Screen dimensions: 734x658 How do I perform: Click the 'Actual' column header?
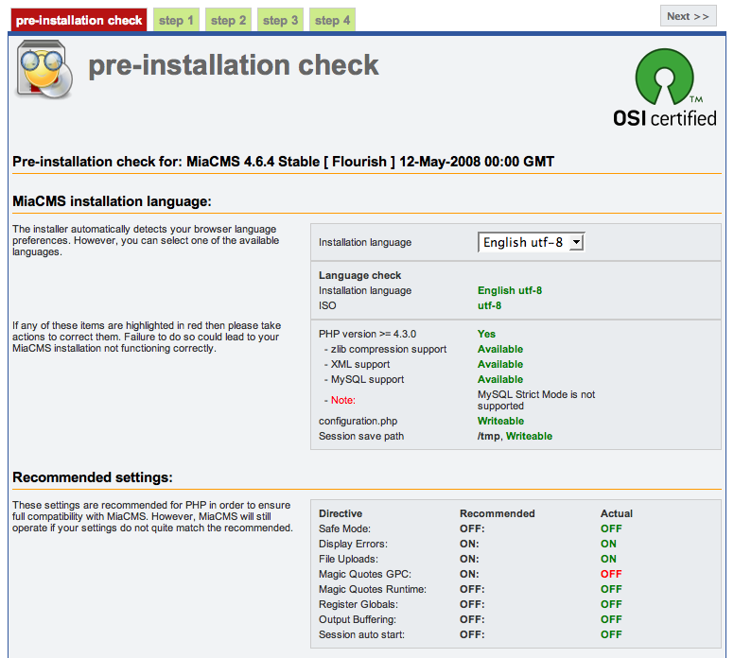617,513
